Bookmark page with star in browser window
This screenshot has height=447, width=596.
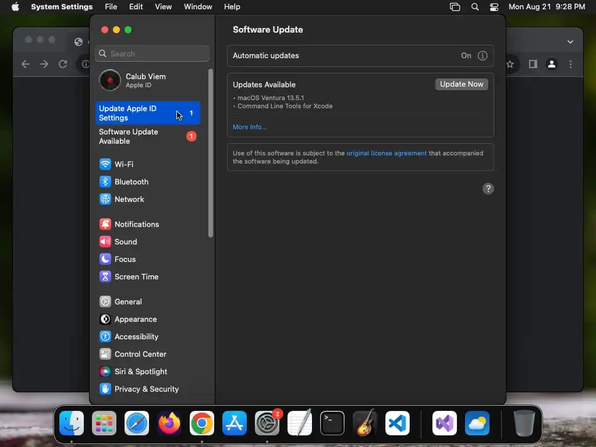tap(510, 64)
